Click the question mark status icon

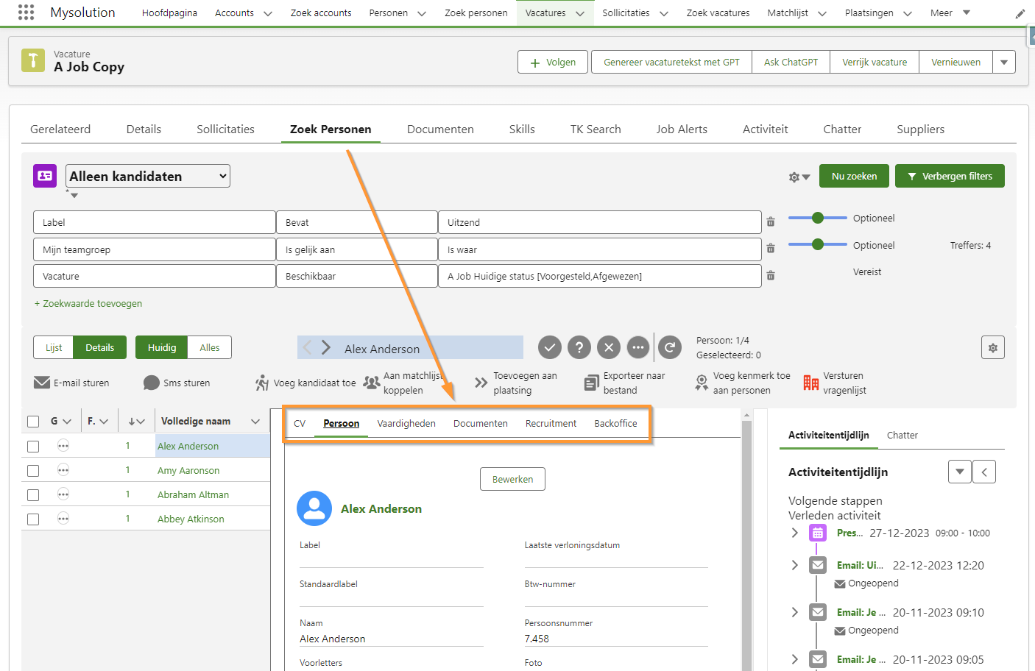(579, 347)
